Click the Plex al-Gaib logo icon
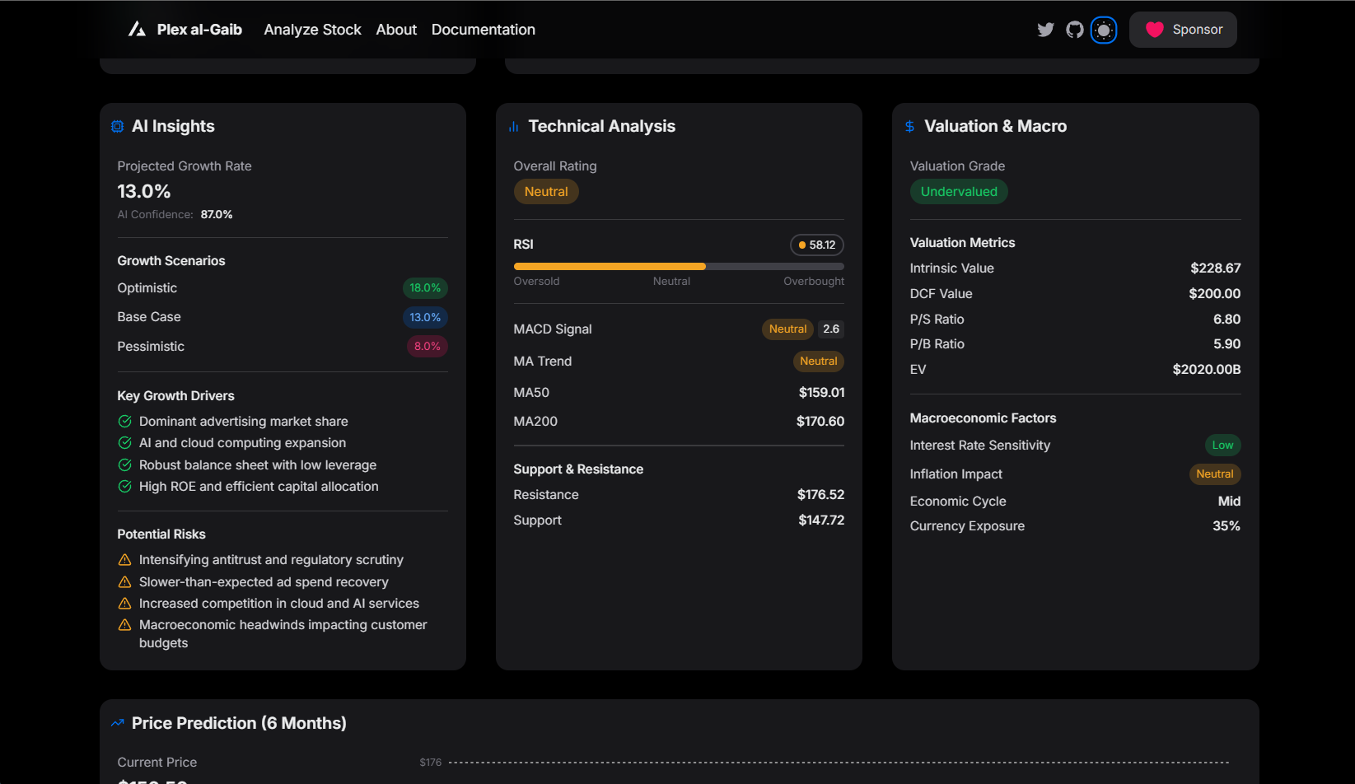Image resolution: width=1355 pixels, height=784 pixels. (x=137, y=30)
